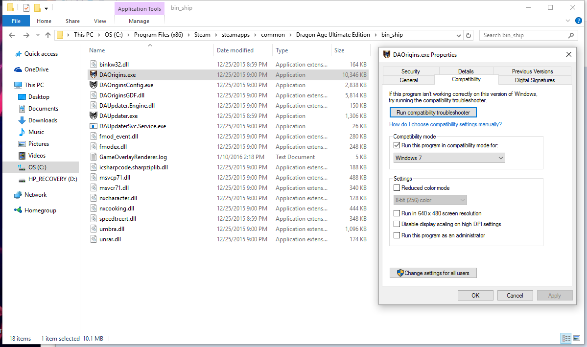Viewport: 587px width, 347px height.
Task: Expand the ribbon with the chevron arrow
Action: (567, 21)
